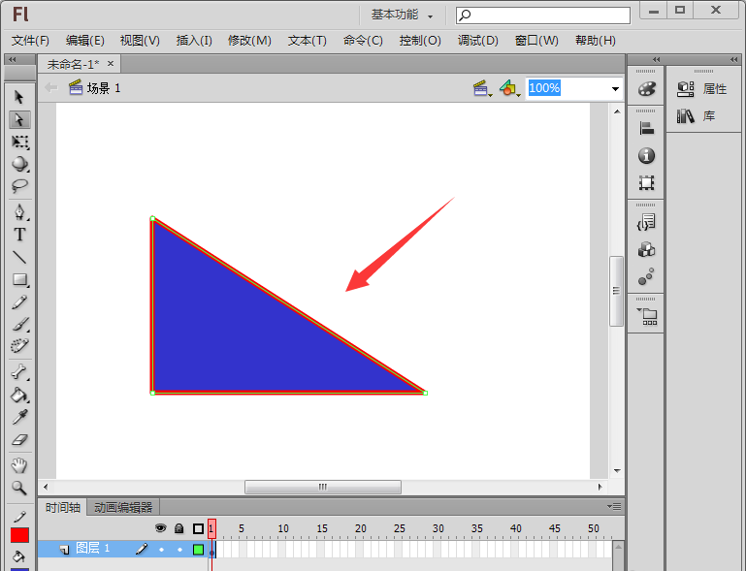Open the Align panel icon
Image resolution: width=746 pixels, height=571 pixels.
tap(646, 128)
